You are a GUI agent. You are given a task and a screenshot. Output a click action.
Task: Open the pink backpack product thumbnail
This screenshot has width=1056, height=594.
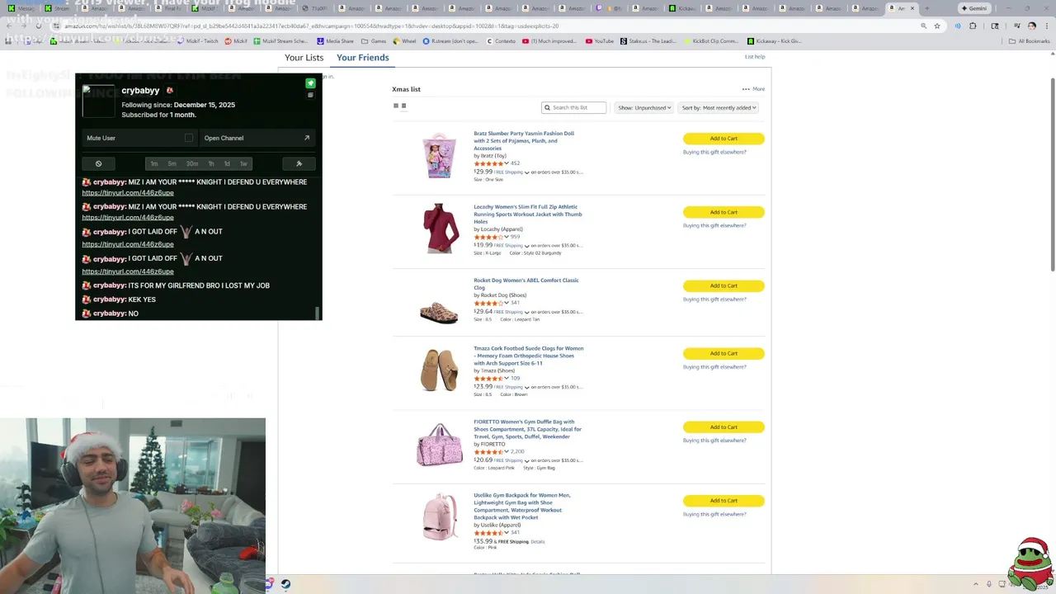[439, 517]
